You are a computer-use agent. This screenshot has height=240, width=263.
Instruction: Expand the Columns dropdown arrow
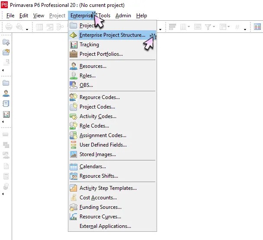(189, 27)
